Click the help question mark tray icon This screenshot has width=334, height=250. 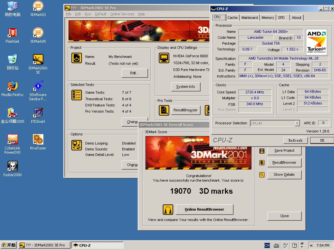[x=295, y=245]
